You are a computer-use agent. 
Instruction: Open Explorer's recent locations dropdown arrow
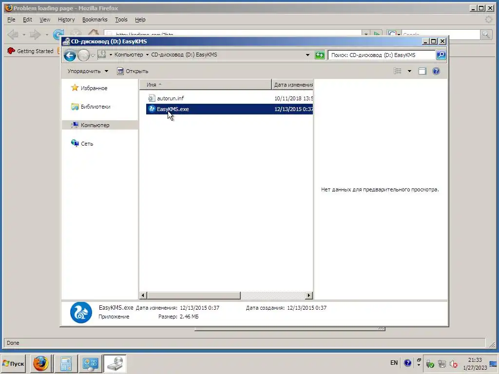point(93,56)
